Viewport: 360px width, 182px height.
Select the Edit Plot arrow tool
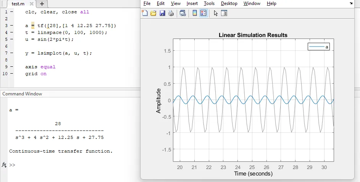pyautogui.click(x=216, y=13)
